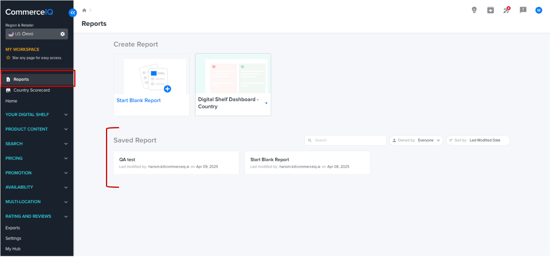Click the 'Apr 08, 2025' date text
This screenshot has height=257, width=550.
click(338, 167)
